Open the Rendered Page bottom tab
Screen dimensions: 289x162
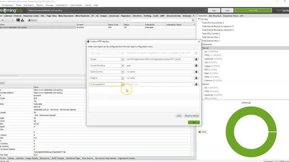(x=73, y=158)
